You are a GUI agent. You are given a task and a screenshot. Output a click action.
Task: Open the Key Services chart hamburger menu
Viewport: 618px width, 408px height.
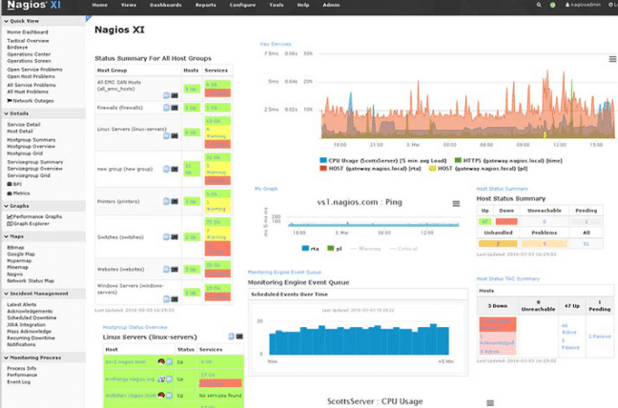coord(612,59)
